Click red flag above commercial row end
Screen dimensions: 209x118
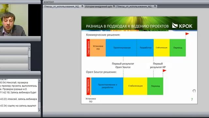click(x=187, y=34)
